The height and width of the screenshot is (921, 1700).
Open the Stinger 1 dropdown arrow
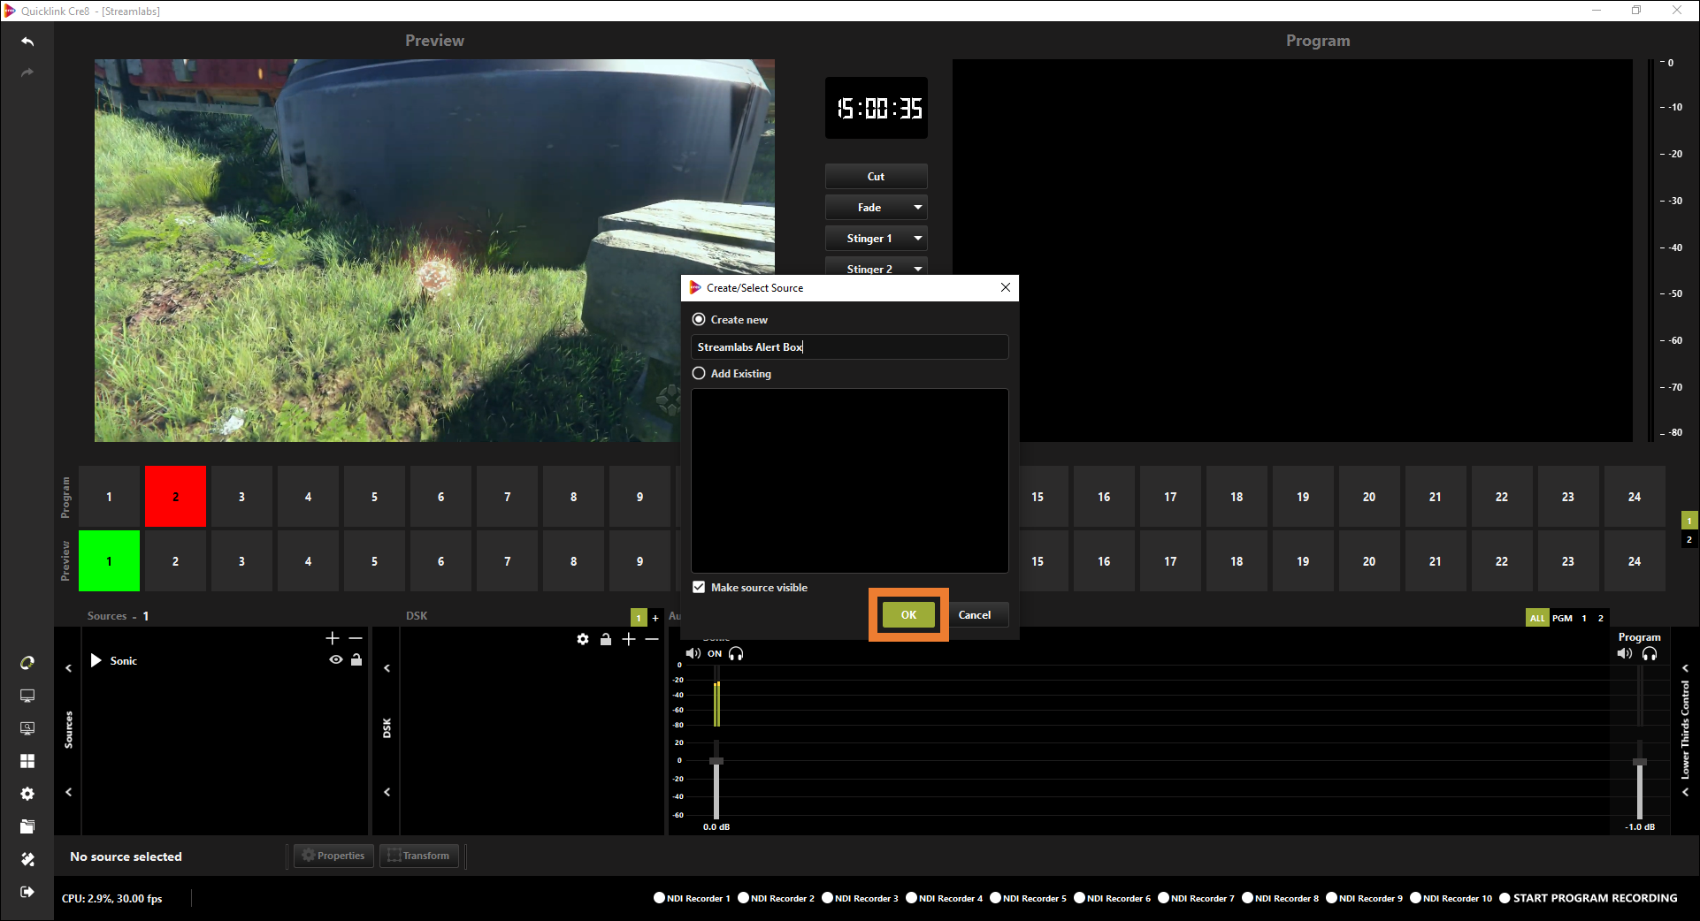coord(918,239)
